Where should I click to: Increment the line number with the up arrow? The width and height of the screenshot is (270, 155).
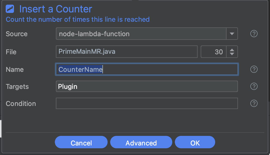(x=232, y=50)
